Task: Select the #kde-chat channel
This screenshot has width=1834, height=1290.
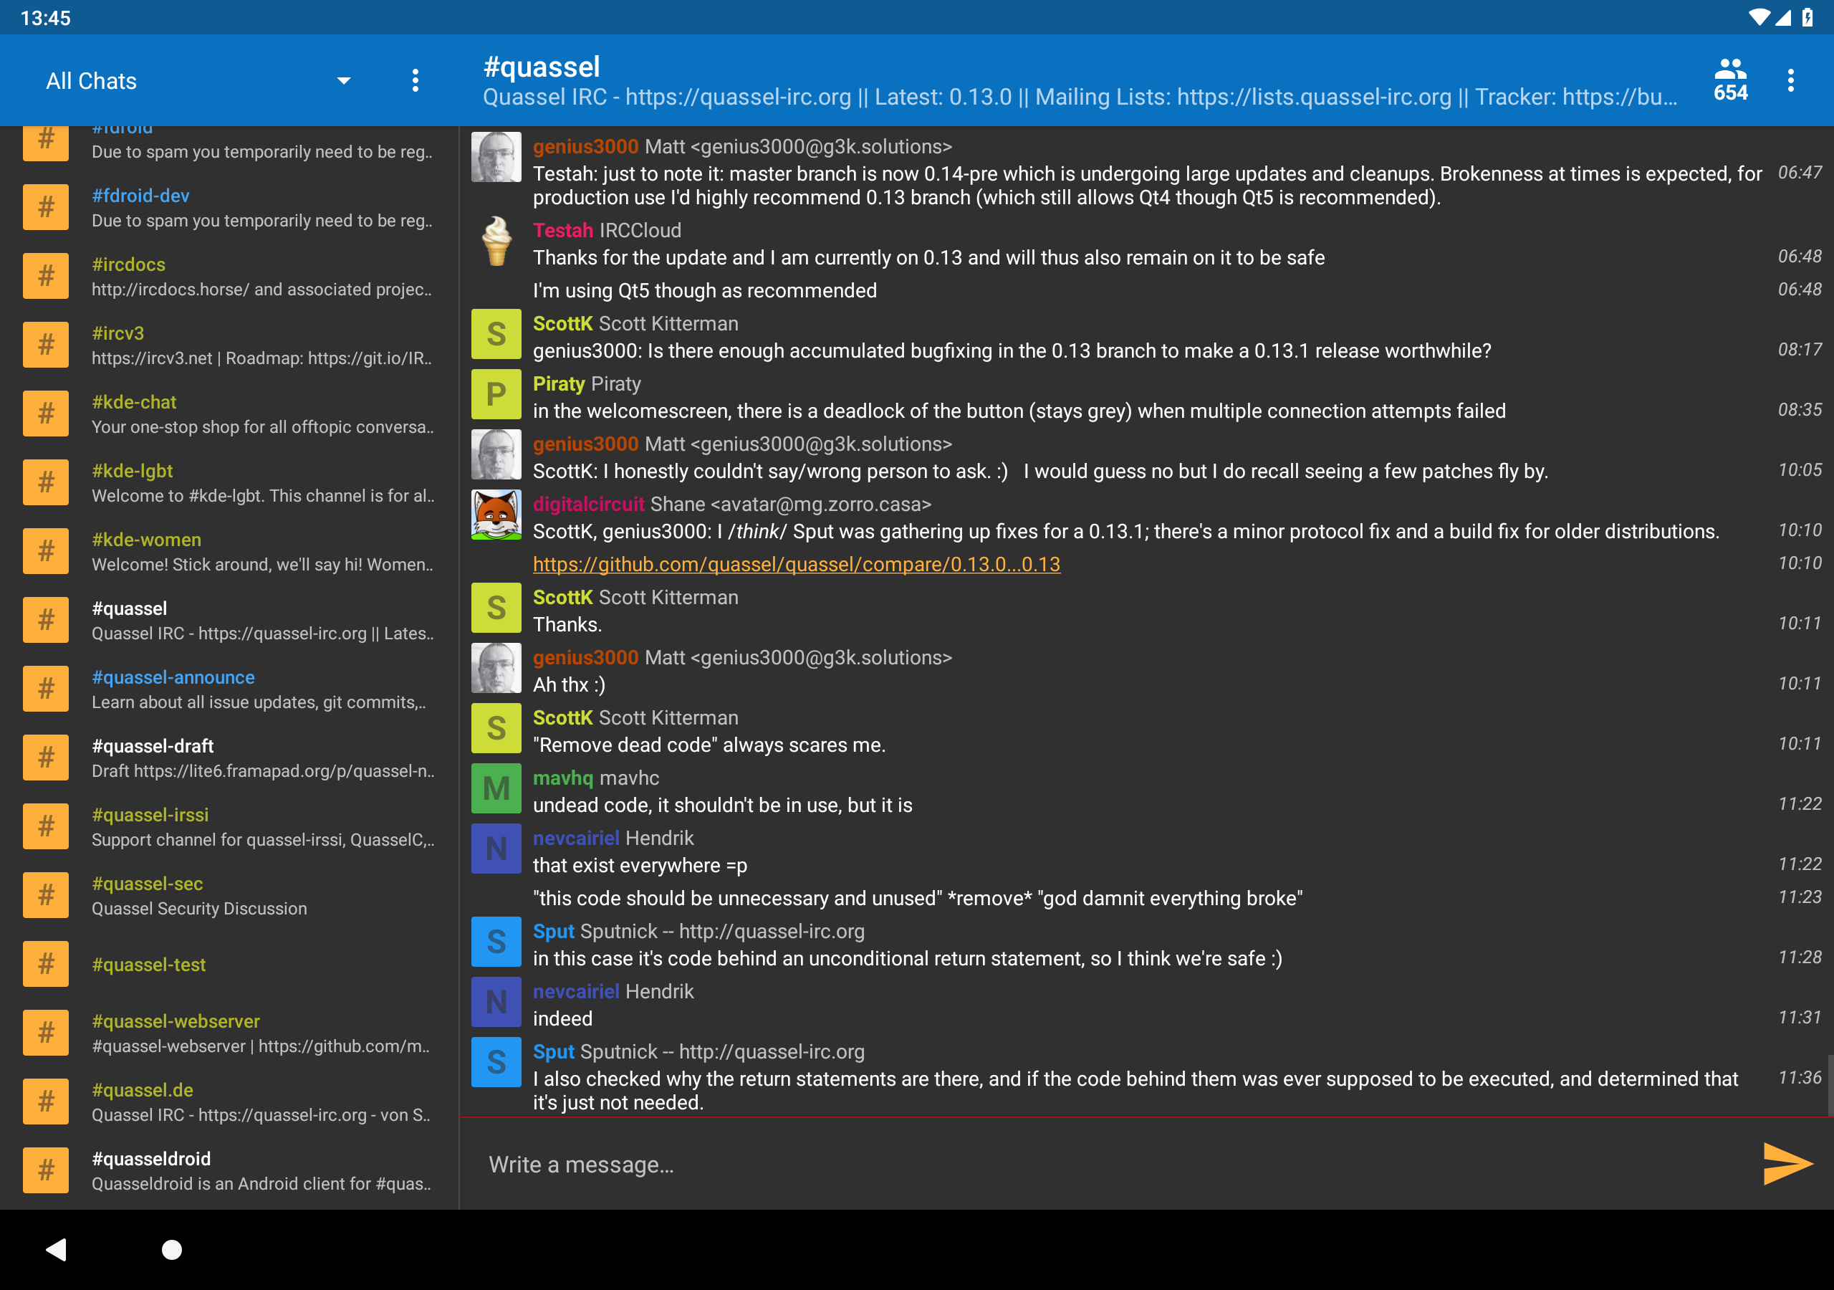Action: point(229,414)
